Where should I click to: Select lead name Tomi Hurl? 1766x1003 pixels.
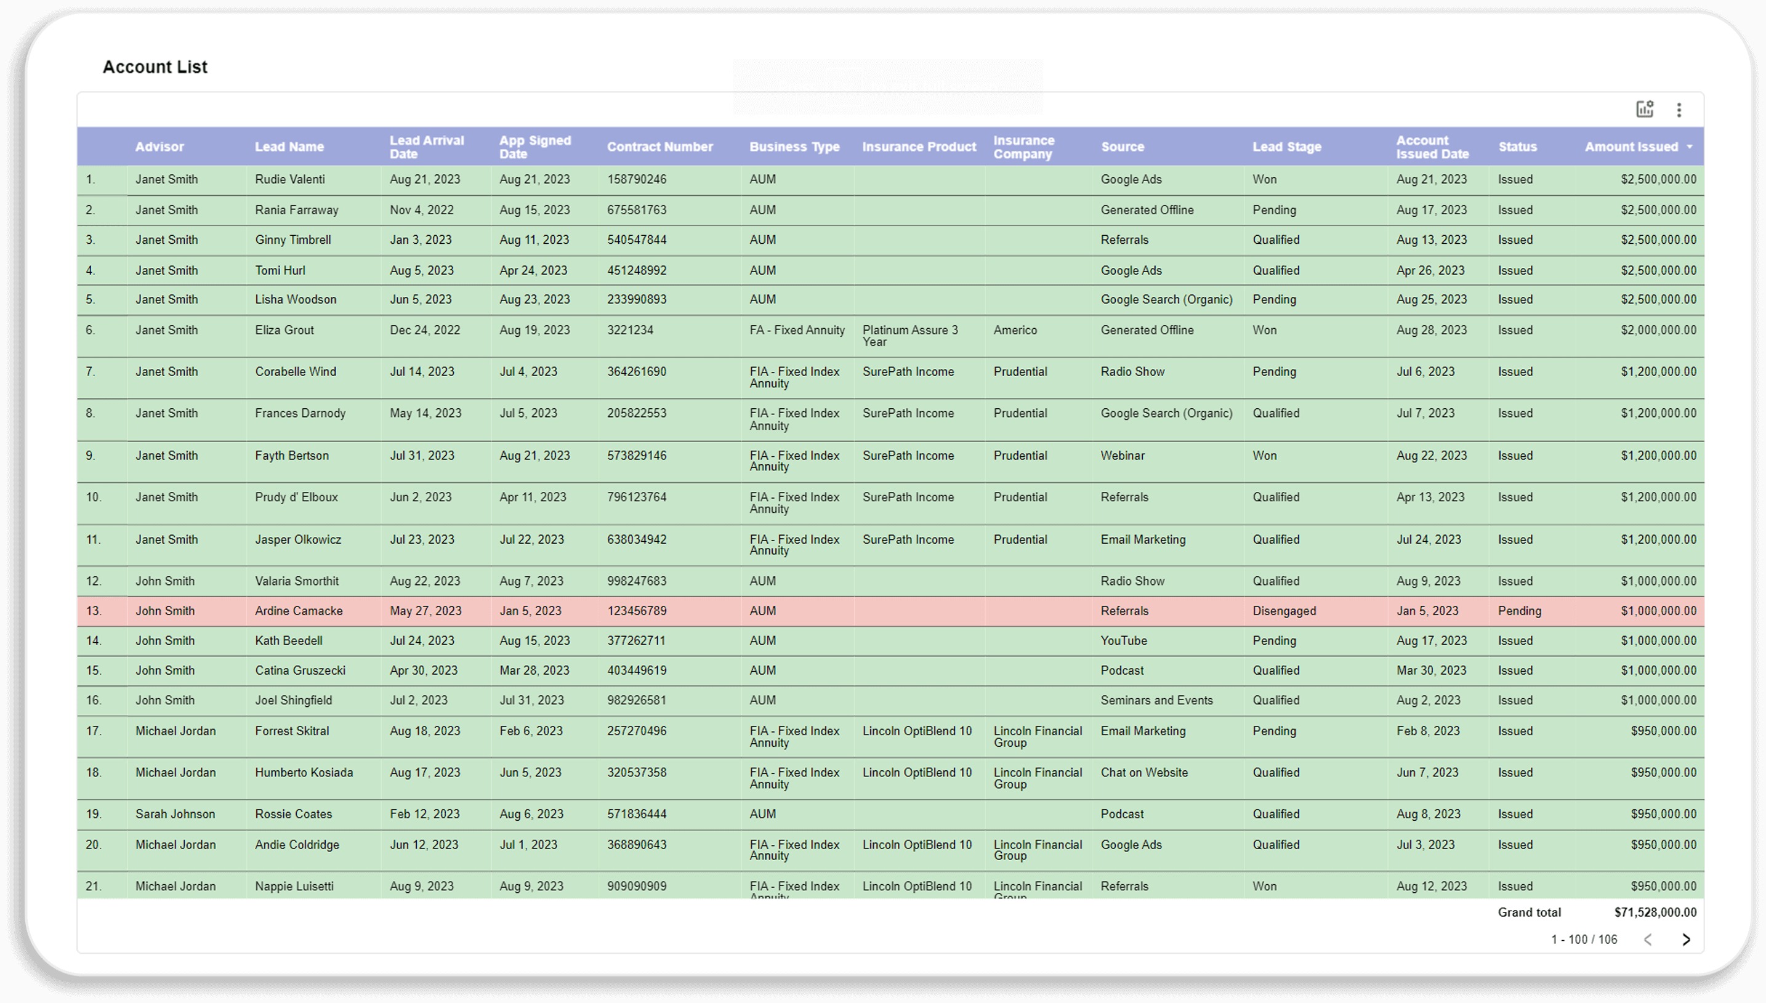(x=280, y=271)
